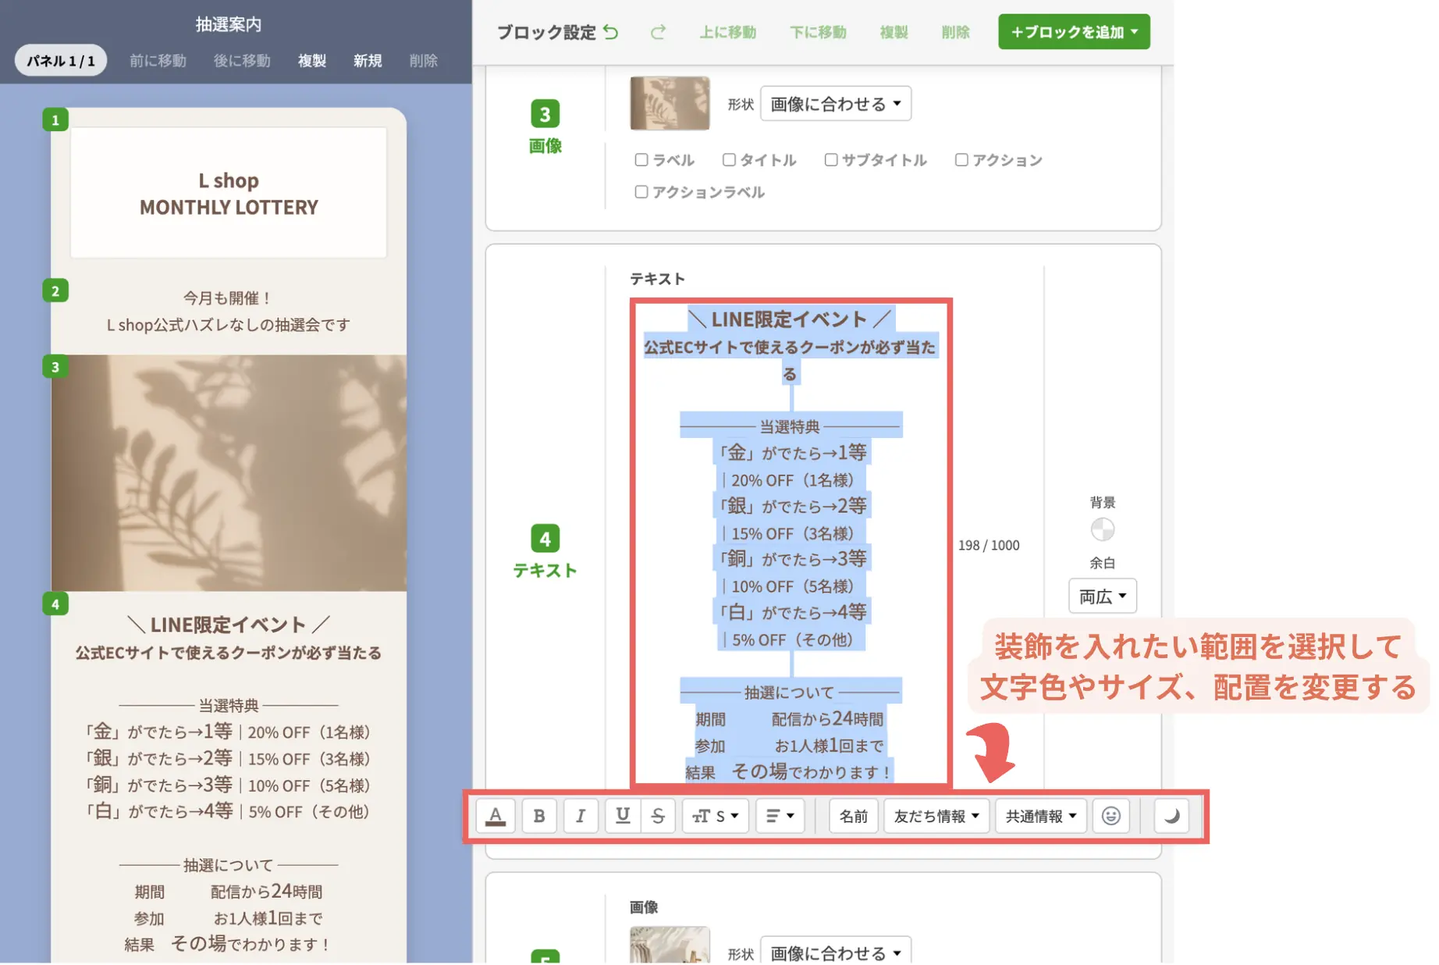Viewport: 1439px width, 965px height.
Task: Click 複製 in block settings bar
Action: click(894, 32)
